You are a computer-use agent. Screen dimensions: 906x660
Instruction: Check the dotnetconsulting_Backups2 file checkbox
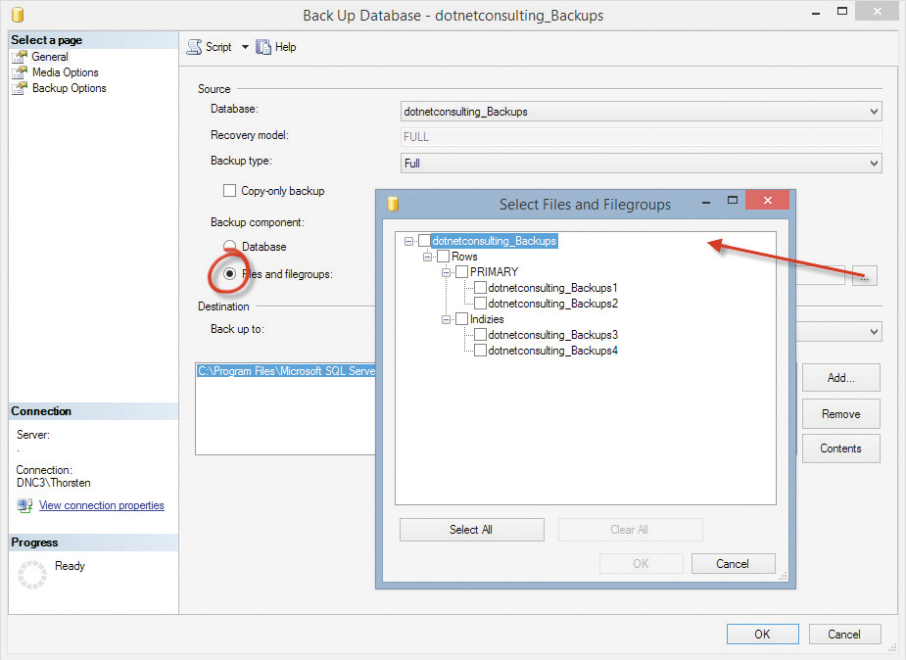coord(480,304)
